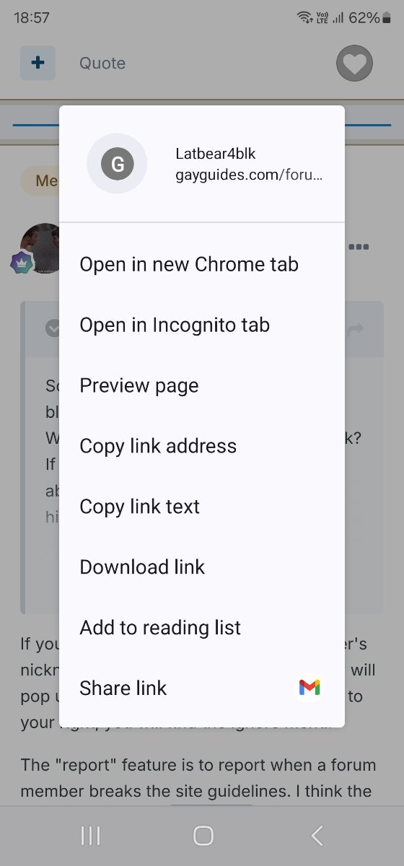
Task: Tap the Quote button text
Action: [102, 64]
